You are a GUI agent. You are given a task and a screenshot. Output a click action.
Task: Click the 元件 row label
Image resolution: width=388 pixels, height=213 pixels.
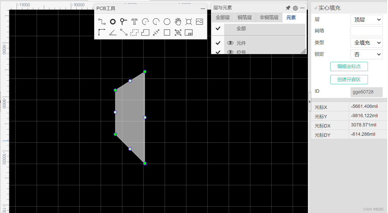coord(241,43)
